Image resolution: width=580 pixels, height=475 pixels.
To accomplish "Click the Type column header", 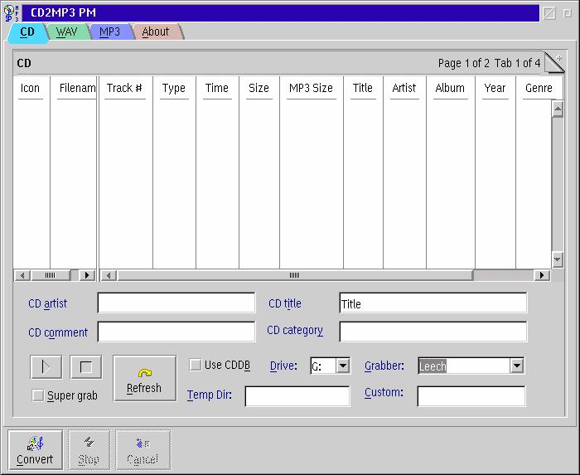I will click(x=174, y=88).
